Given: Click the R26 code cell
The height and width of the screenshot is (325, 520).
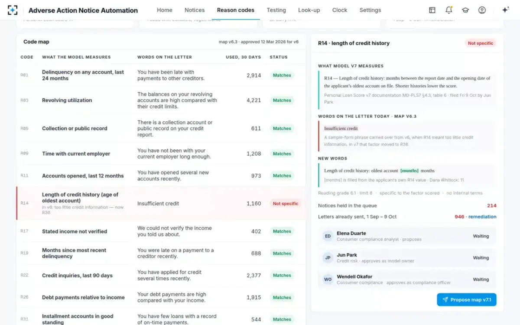Looking at the screenshot, I should (24, 298).
